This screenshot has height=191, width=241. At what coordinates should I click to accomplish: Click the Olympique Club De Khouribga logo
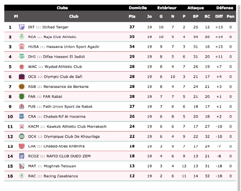pyautogui.click(x=21, y=136)
